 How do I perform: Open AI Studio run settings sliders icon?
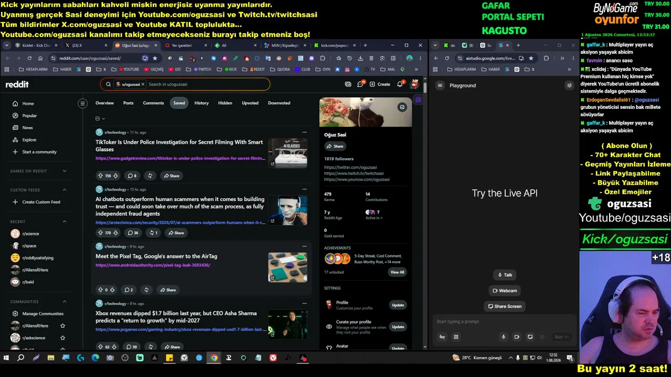pyautogui.click(x=569, y=85)
